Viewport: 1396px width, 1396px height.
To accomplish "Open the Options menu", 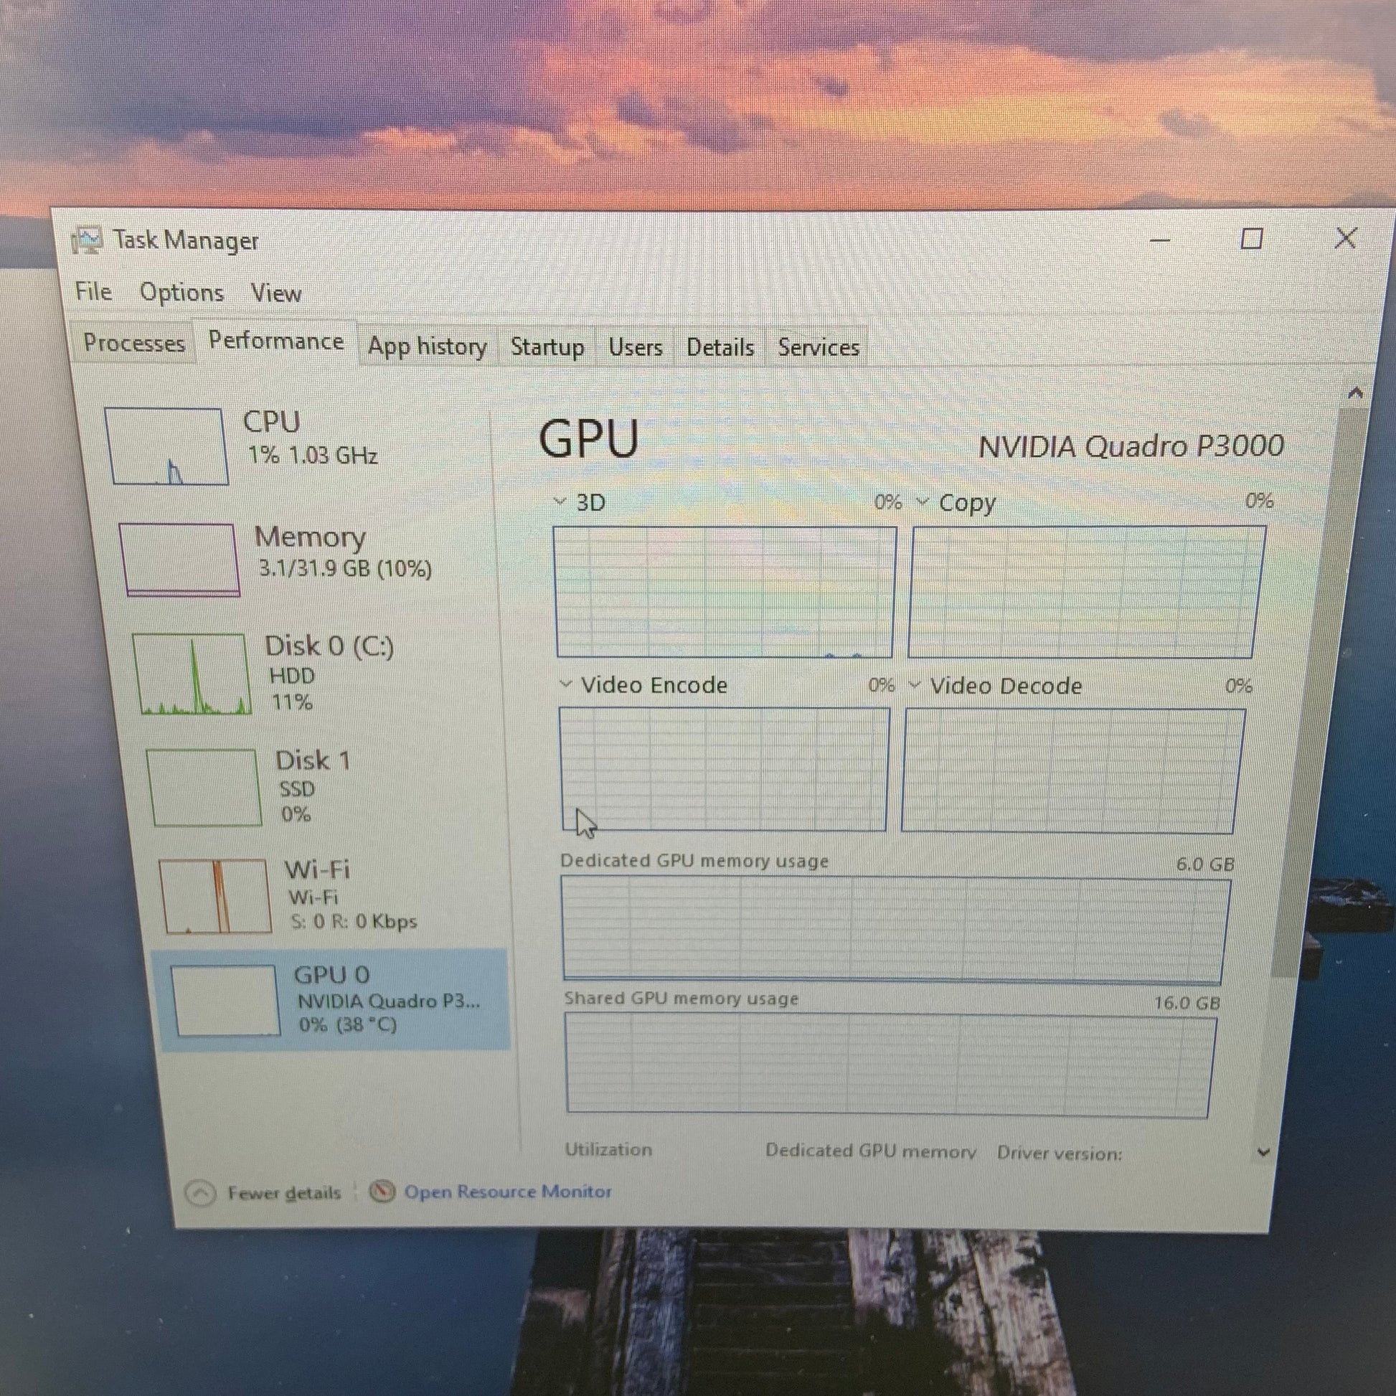I will (x=181, y=293).
